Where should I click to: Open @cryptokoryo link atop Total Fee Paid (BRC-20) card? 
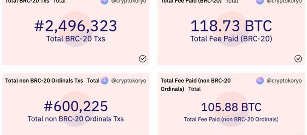click(x=284, y=1)
